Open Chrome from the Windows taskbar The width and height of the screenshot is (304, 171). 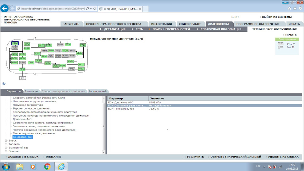47,167
